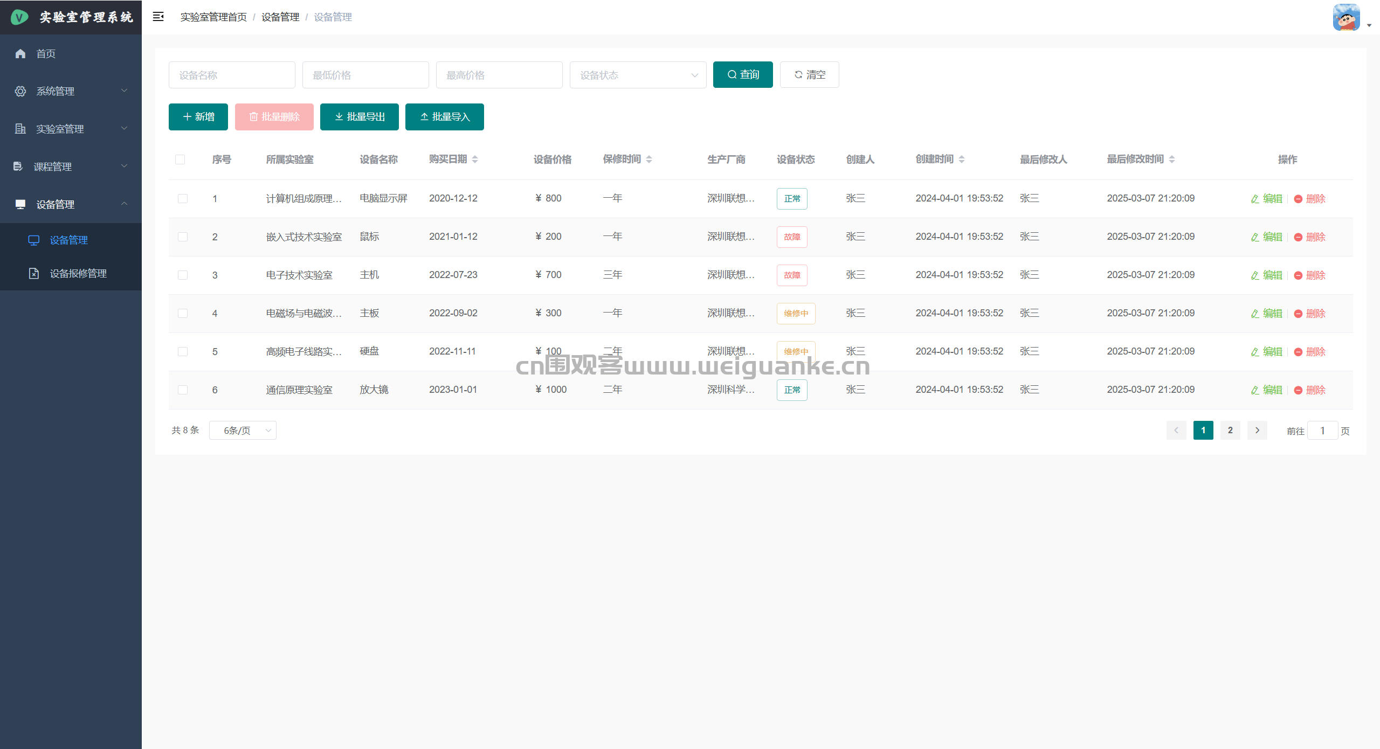
Task: Open the 设备状态 filter dropdown
Action: coord(638,75)
